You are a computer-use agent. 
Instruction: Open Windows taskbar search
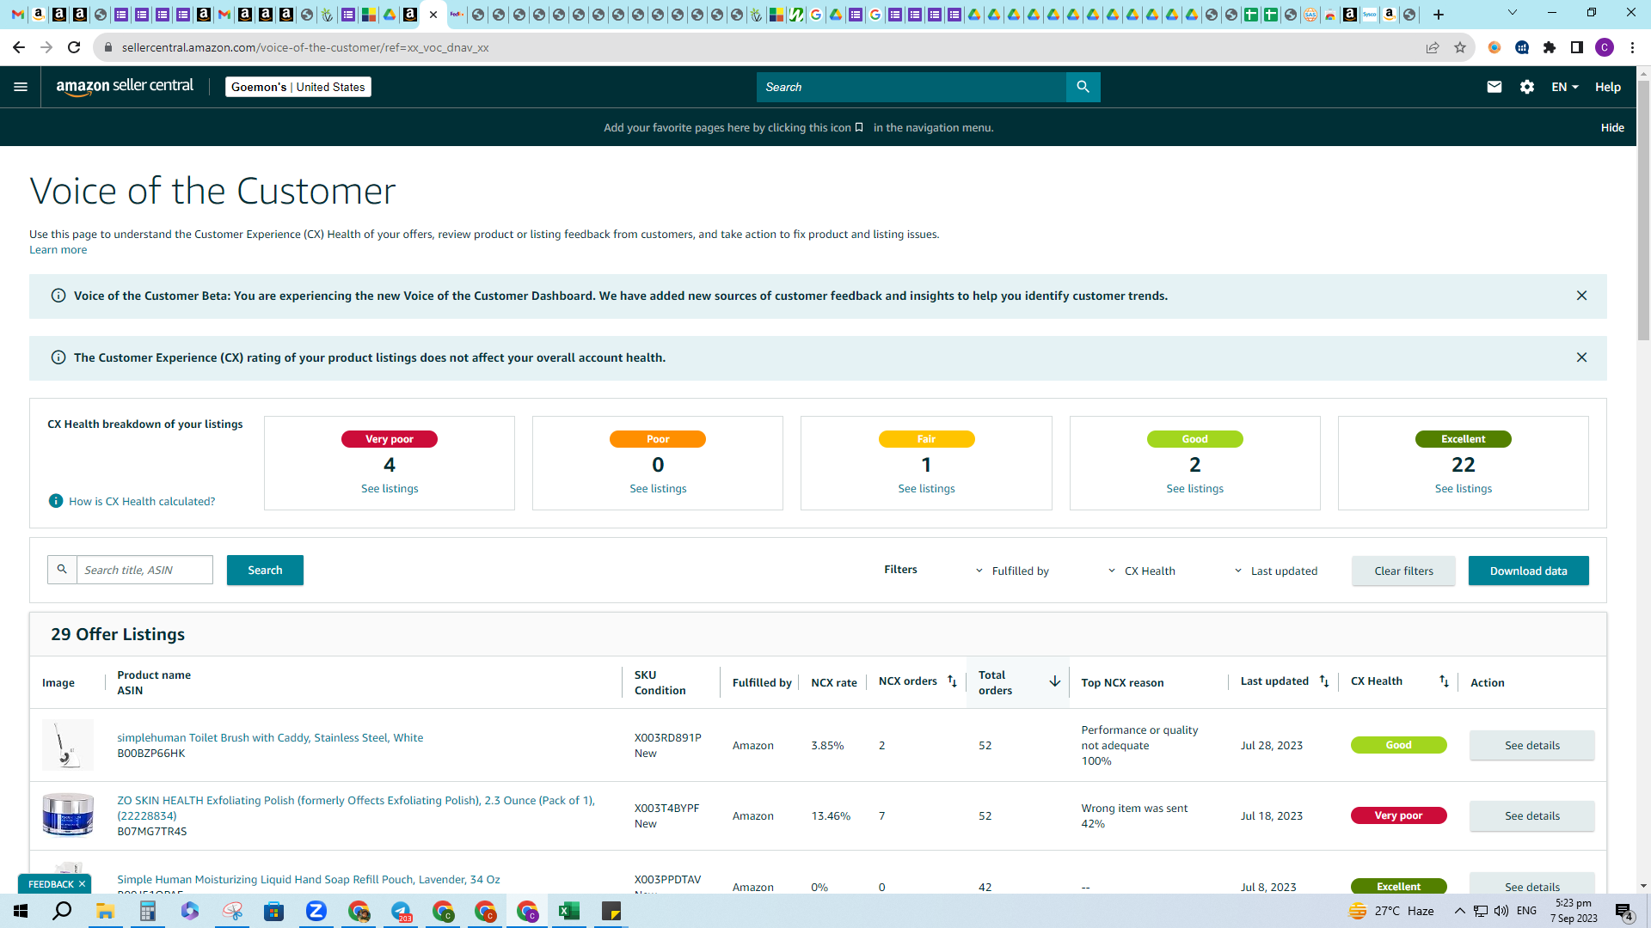tap(63, 911)
